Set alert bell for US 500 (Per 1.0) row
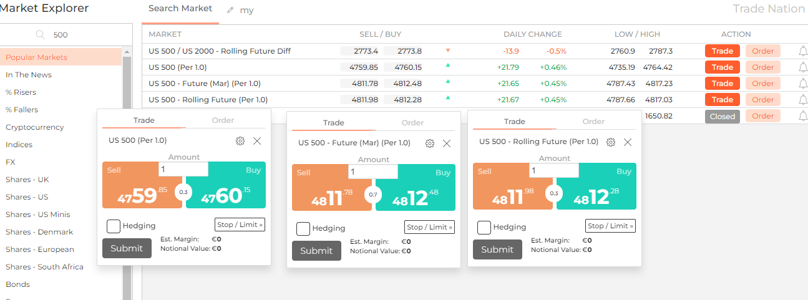This screenshot has height=300, width=808. 803,67
